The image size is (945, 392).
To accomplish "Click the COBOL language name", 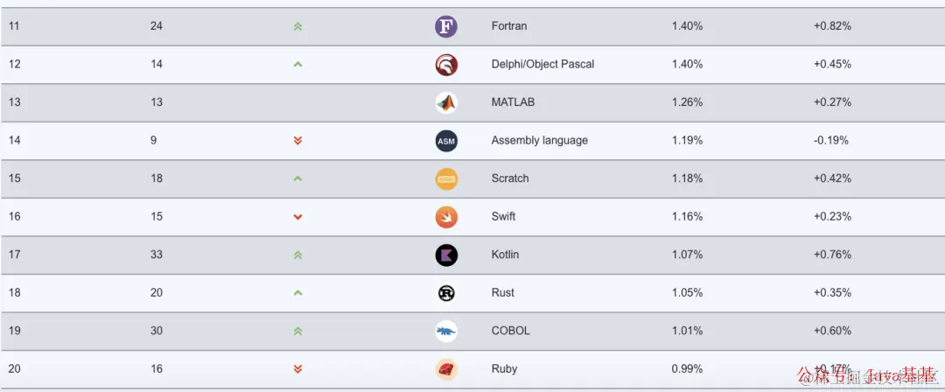I will 510,331.
